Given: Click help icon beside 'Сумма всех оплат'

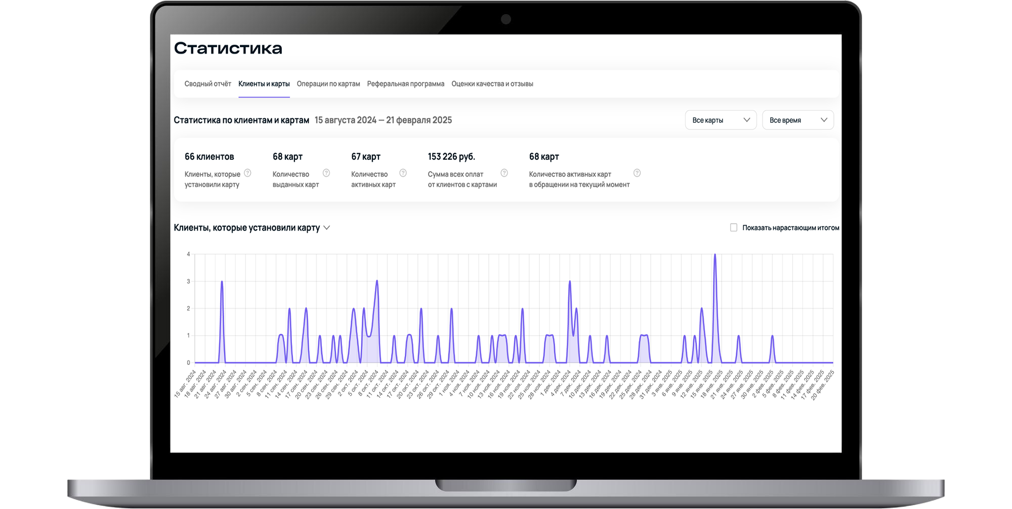Looking at the screenshot, I should pyautogui.click(x=504, y=173).
